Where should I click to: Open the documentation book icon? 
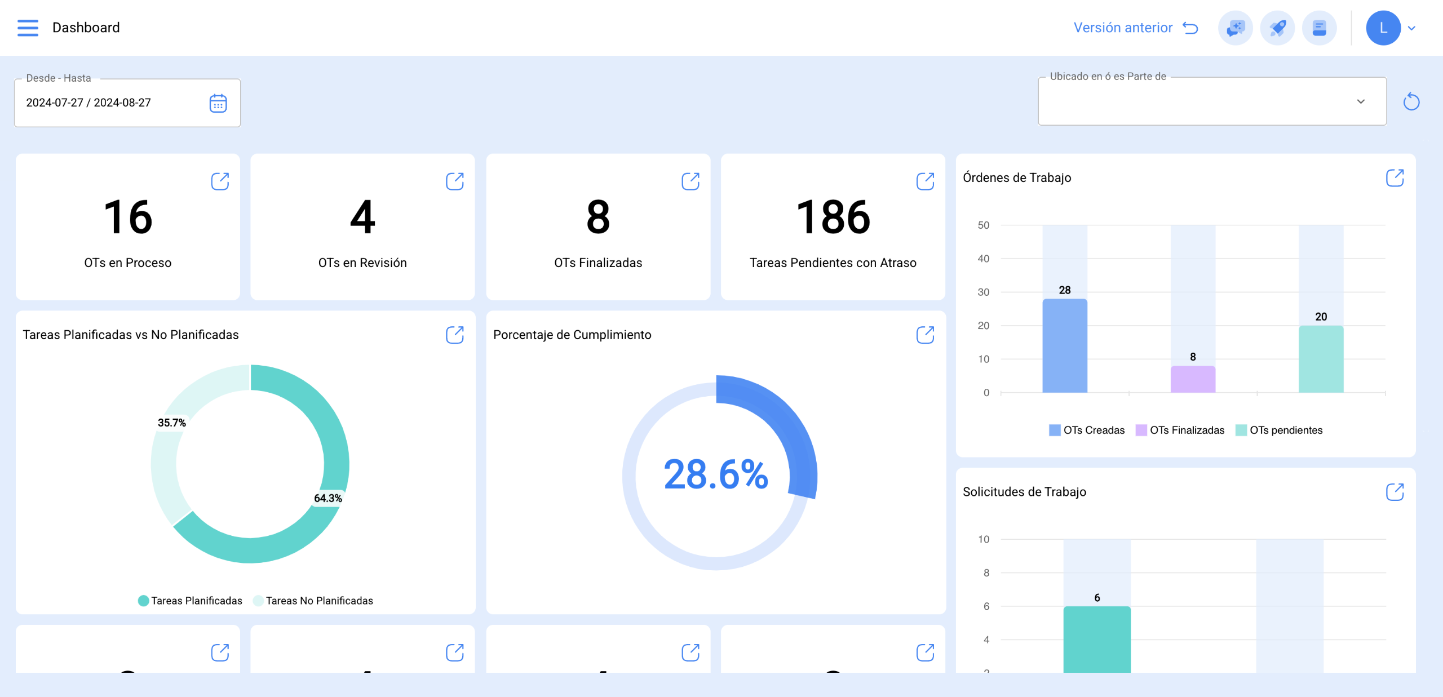(1319, 28)
